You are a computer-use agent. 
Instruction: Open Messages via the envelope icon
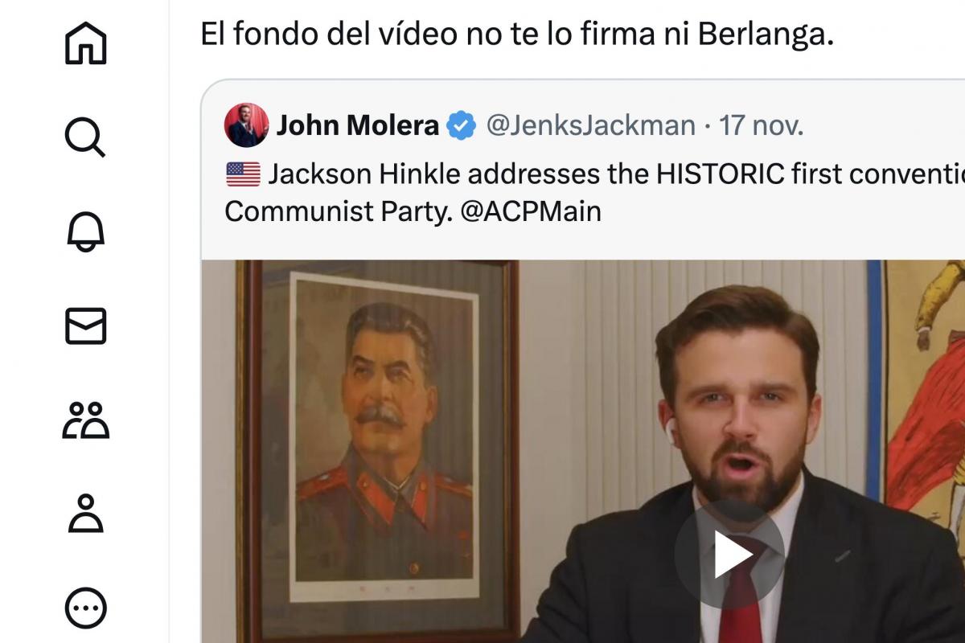(x=85, y=326)
